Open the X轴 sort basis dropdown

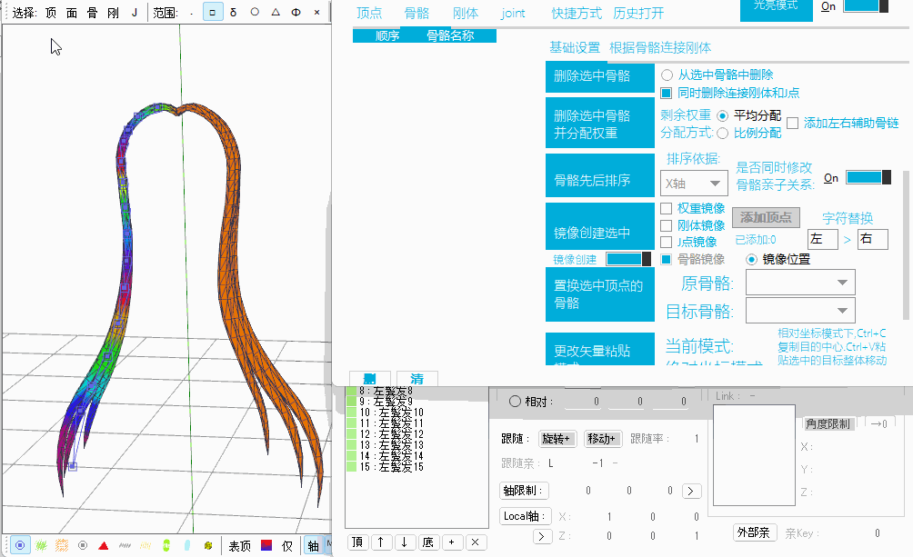[694, 184]
